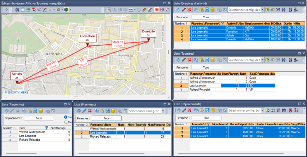The height and width of the screenshot is (157, 307).
Task: Click the pan hand tool in network editor
Action: [138, 10]
